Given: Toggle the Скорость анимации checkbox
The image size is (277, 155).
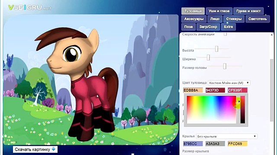Looking at the screenshot, I should coord(225,34).
